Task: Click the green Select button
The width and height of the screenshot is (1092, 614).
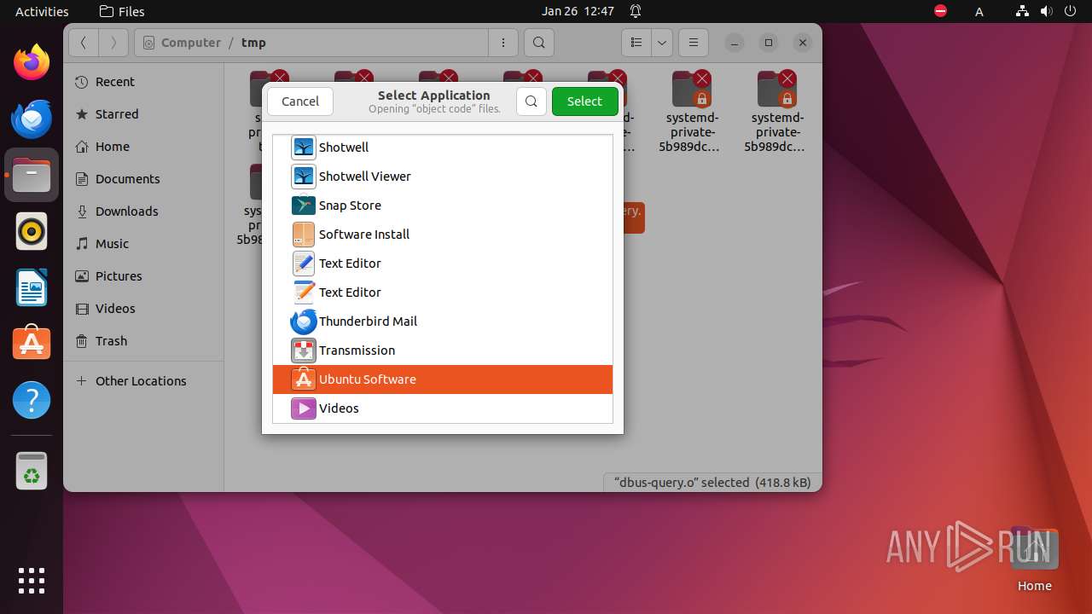Action: coord(584,101)
